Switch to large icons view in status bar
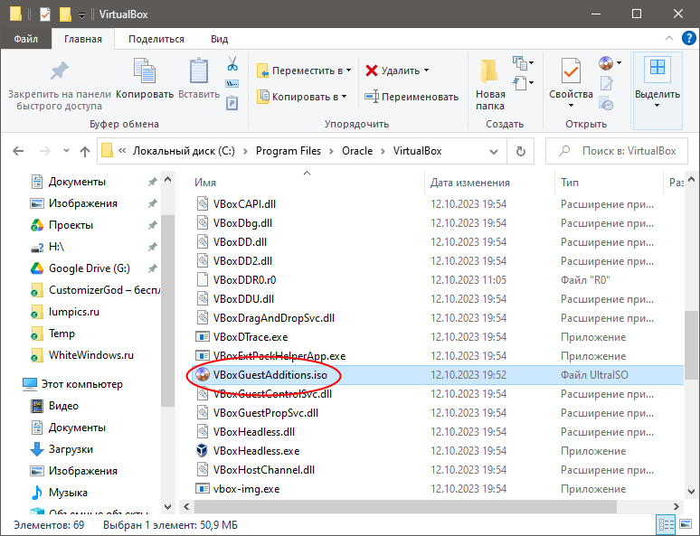The height and width of the screenshot is (536, 700). point(685,525)
